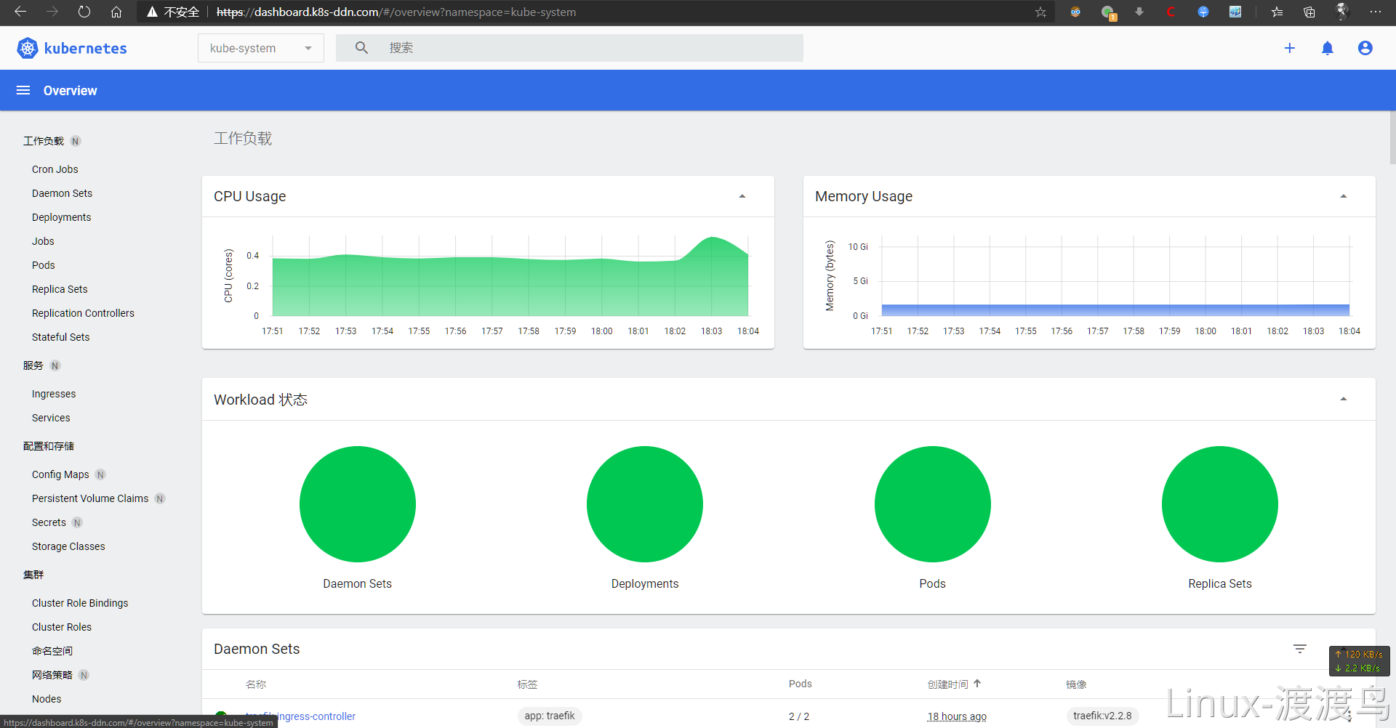Image resolution: width=1396 pixels, height=728 pixels.
Task: Select Pods in the sidebar
Action: (44, 265)
